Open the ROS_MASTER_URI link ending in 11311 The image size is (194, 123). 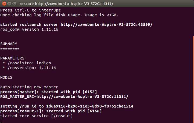(x=82, y=97)
